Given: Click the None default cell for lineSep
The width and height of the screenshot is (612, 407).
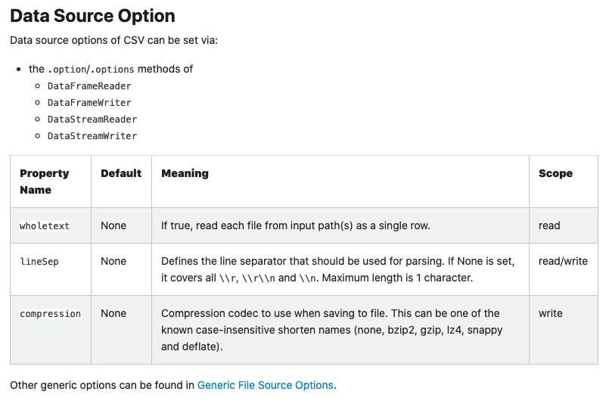Looking at the screenshot, I should pyautogui.click(x=113, y=261).
